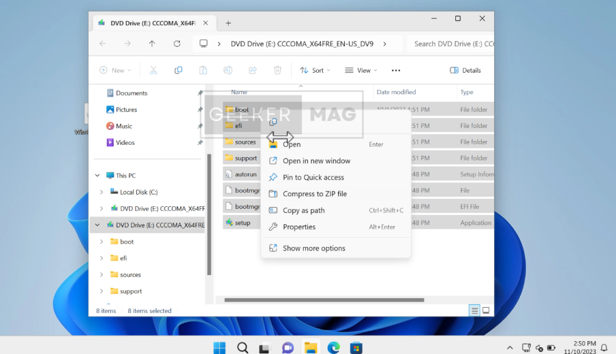The width and height of the screenshot is (616, 354).
Task: Open the See more three-dots menu
Action: (396, 70)
